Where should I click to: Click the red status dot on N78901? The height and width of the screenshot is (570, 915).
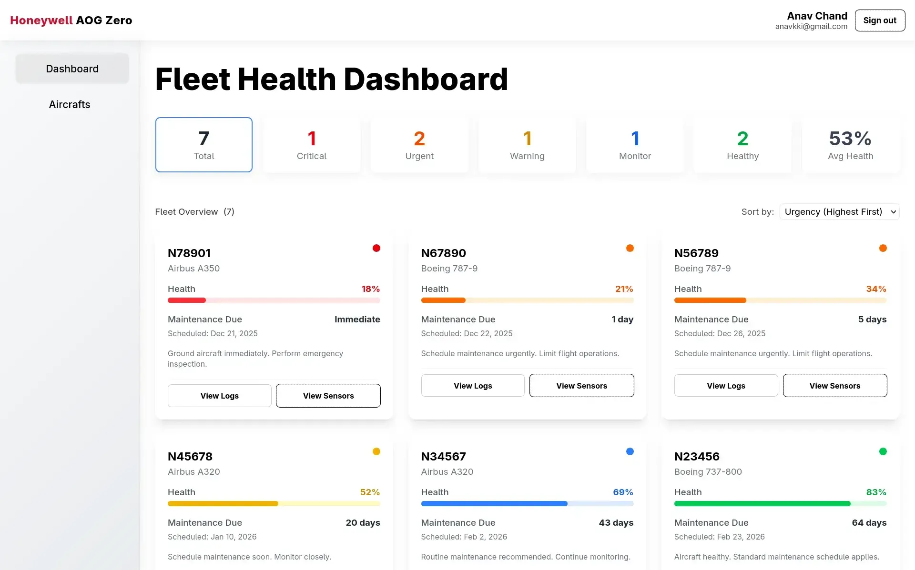pos(376,248)
